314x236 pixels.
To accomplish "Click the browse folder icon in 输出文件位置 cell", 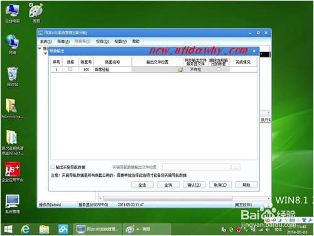I will (x=180, y=70).
